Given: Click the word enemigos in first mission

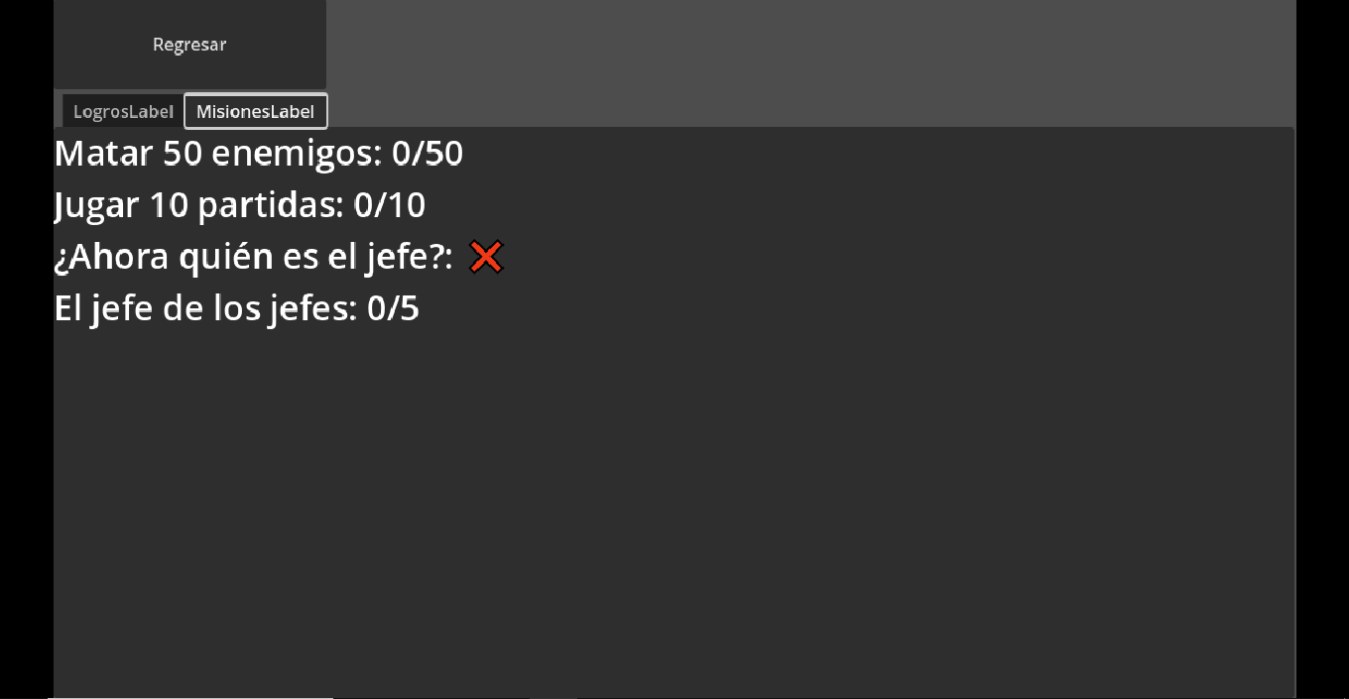Looking at the screenshot, I should click(x=298, y=155).
